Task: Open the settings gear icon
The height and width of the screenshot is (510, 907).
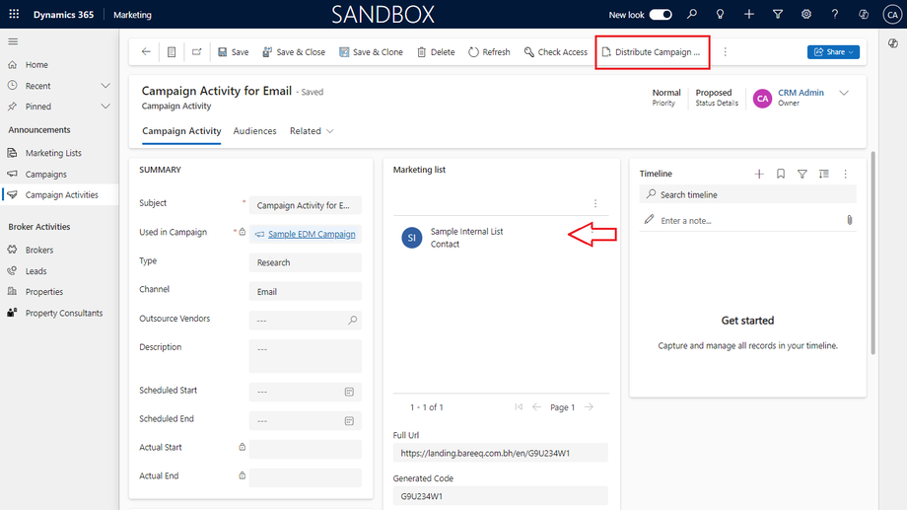Action: [x=806, y=14]
